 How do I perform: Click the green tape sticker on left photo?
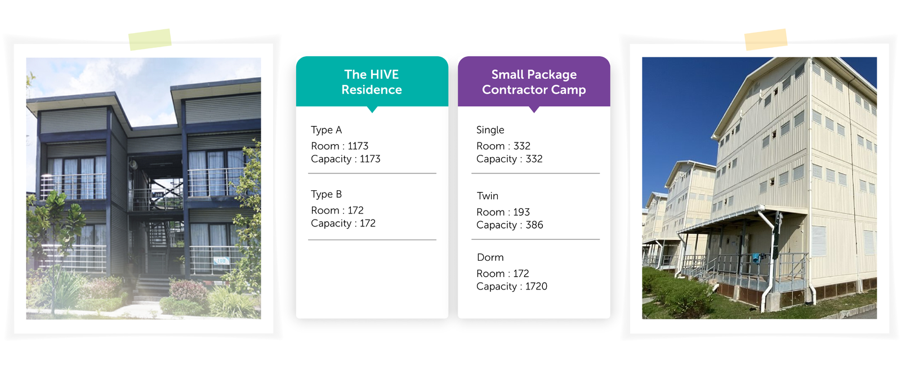click(150, 39)
